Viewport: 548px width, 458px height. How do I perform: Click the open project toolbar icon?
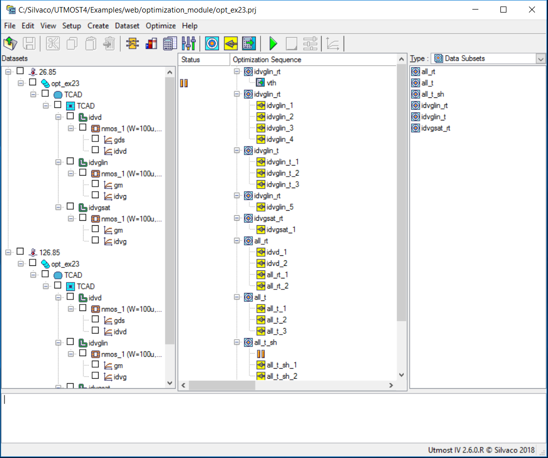click(x=10, y=43)
